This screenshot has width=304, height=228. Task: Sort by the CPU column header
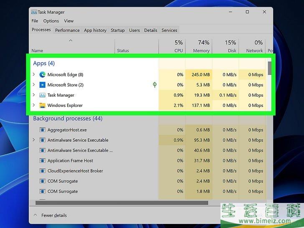(178, 51)
